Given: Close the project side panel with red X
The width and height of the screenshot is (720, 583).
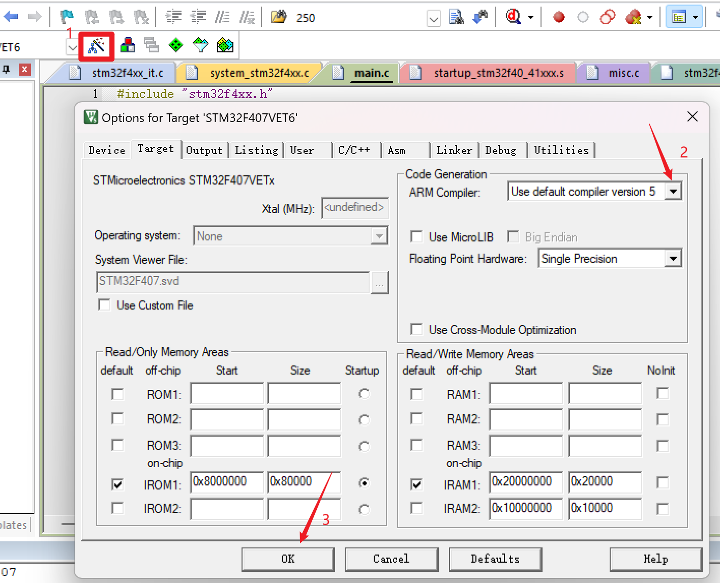Looking at the screenshot, I should [24, 69].
